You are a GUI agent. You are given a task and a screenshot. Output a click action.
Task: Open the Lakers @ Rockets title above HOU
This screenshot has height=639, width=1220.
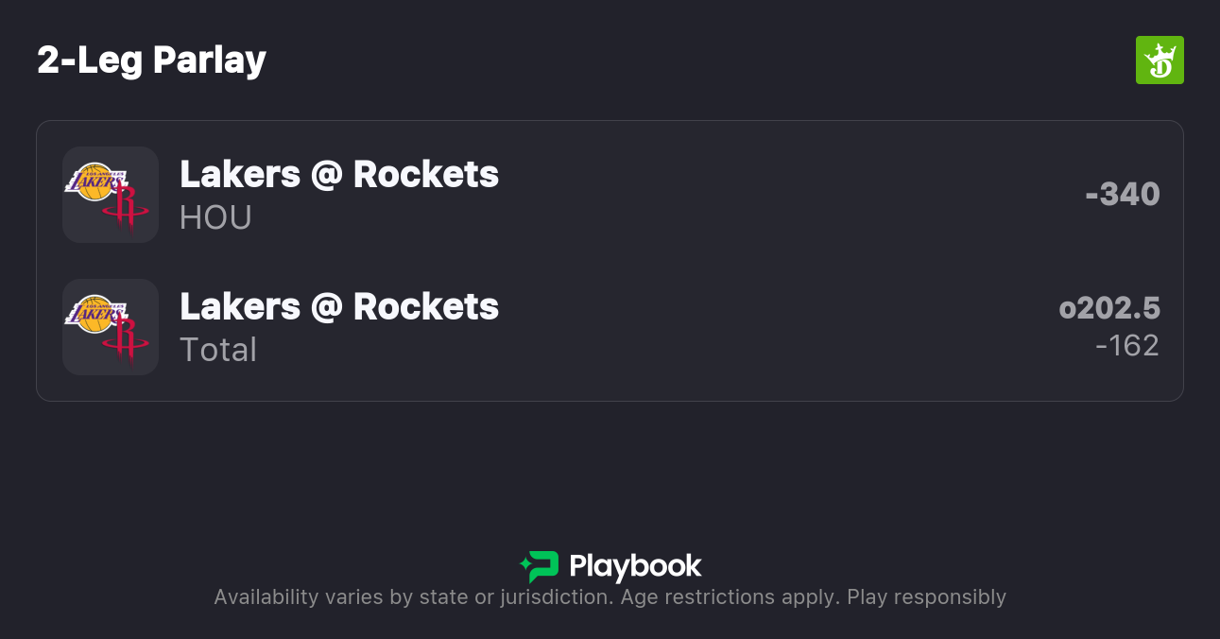pyautogui.click(x=339, y=175)
